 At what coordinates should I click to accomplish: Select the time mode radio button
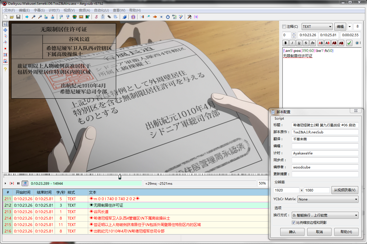(357, 43)
